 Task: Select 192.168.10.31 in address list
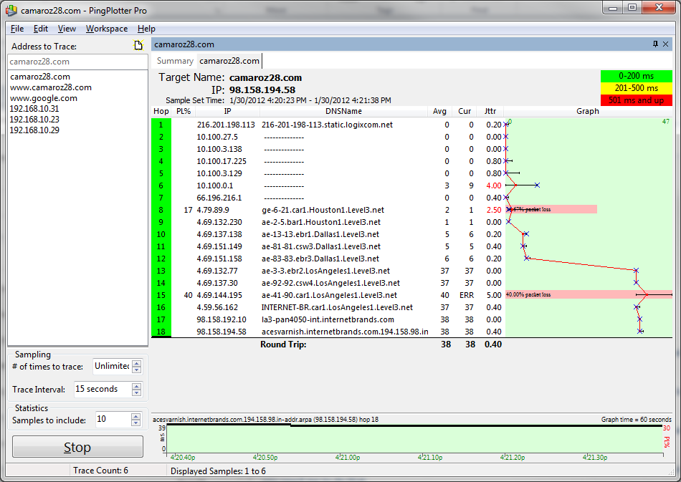(34, 108)
